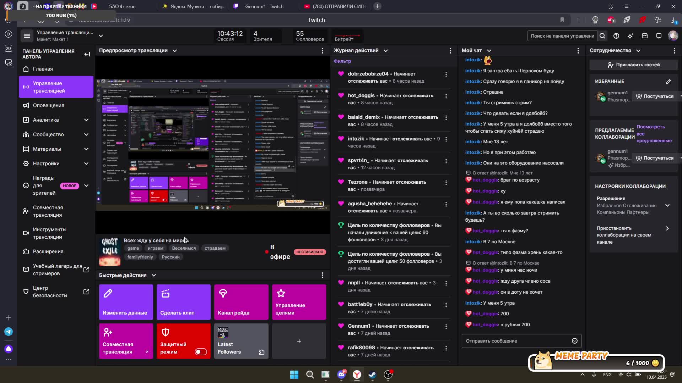Open the help question mark icon
Screen dimensions: 682x383
coord(616,36)
